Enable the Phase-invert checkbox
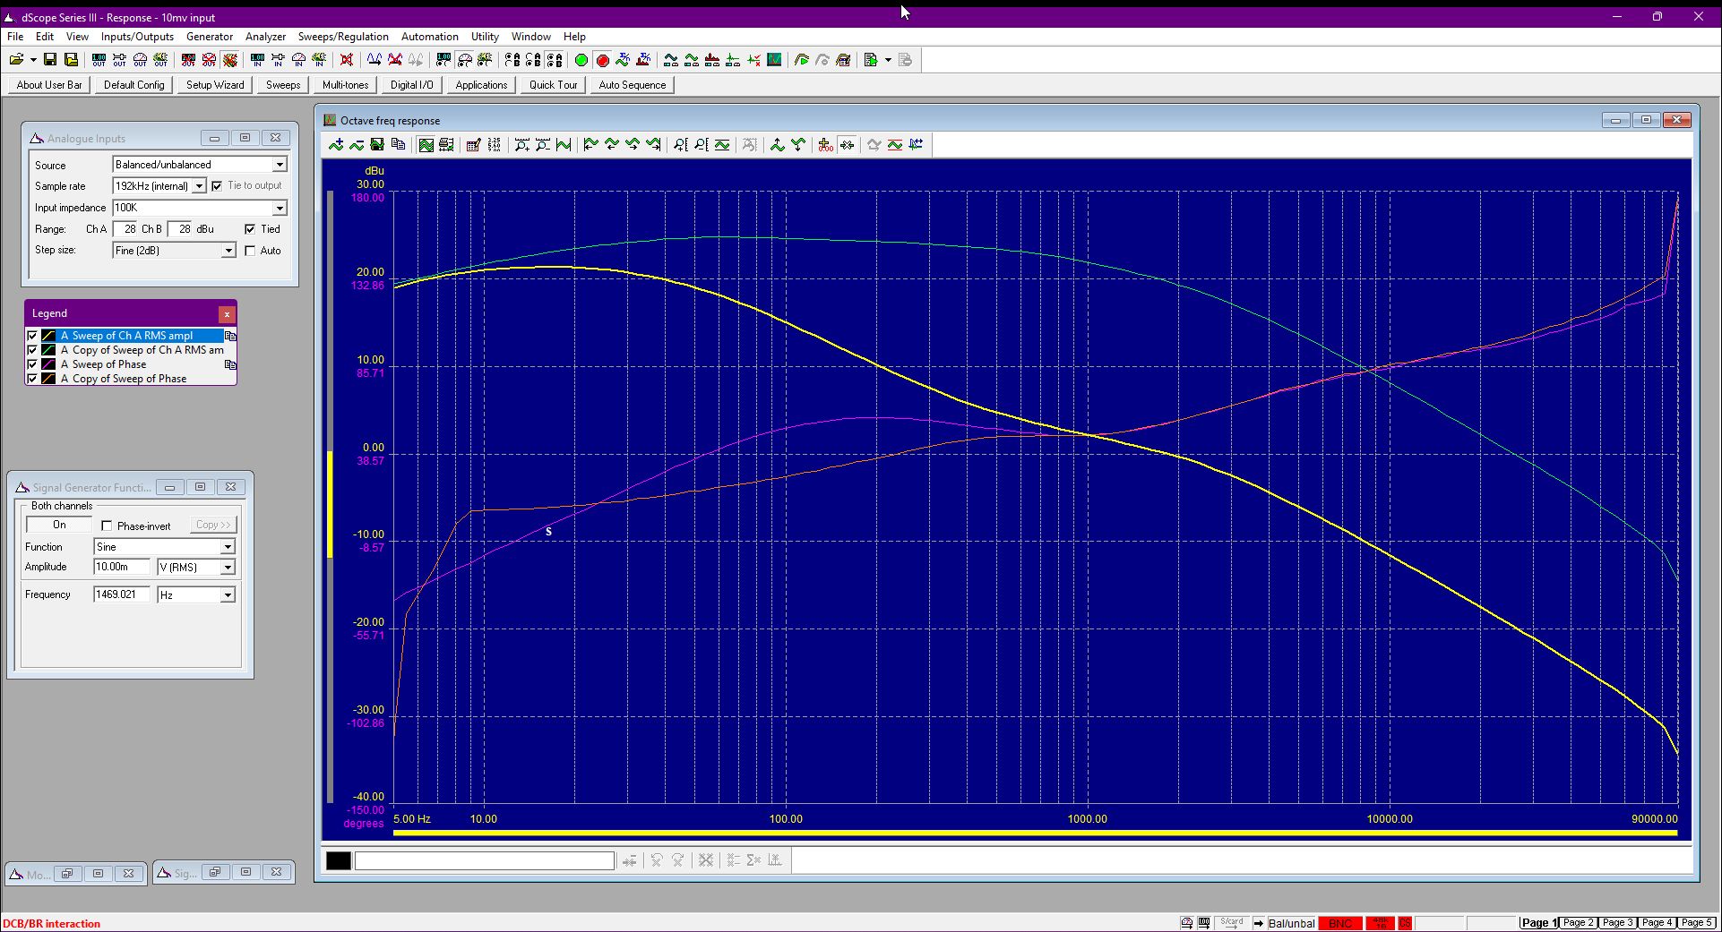1722x932 pixels. 107,526
